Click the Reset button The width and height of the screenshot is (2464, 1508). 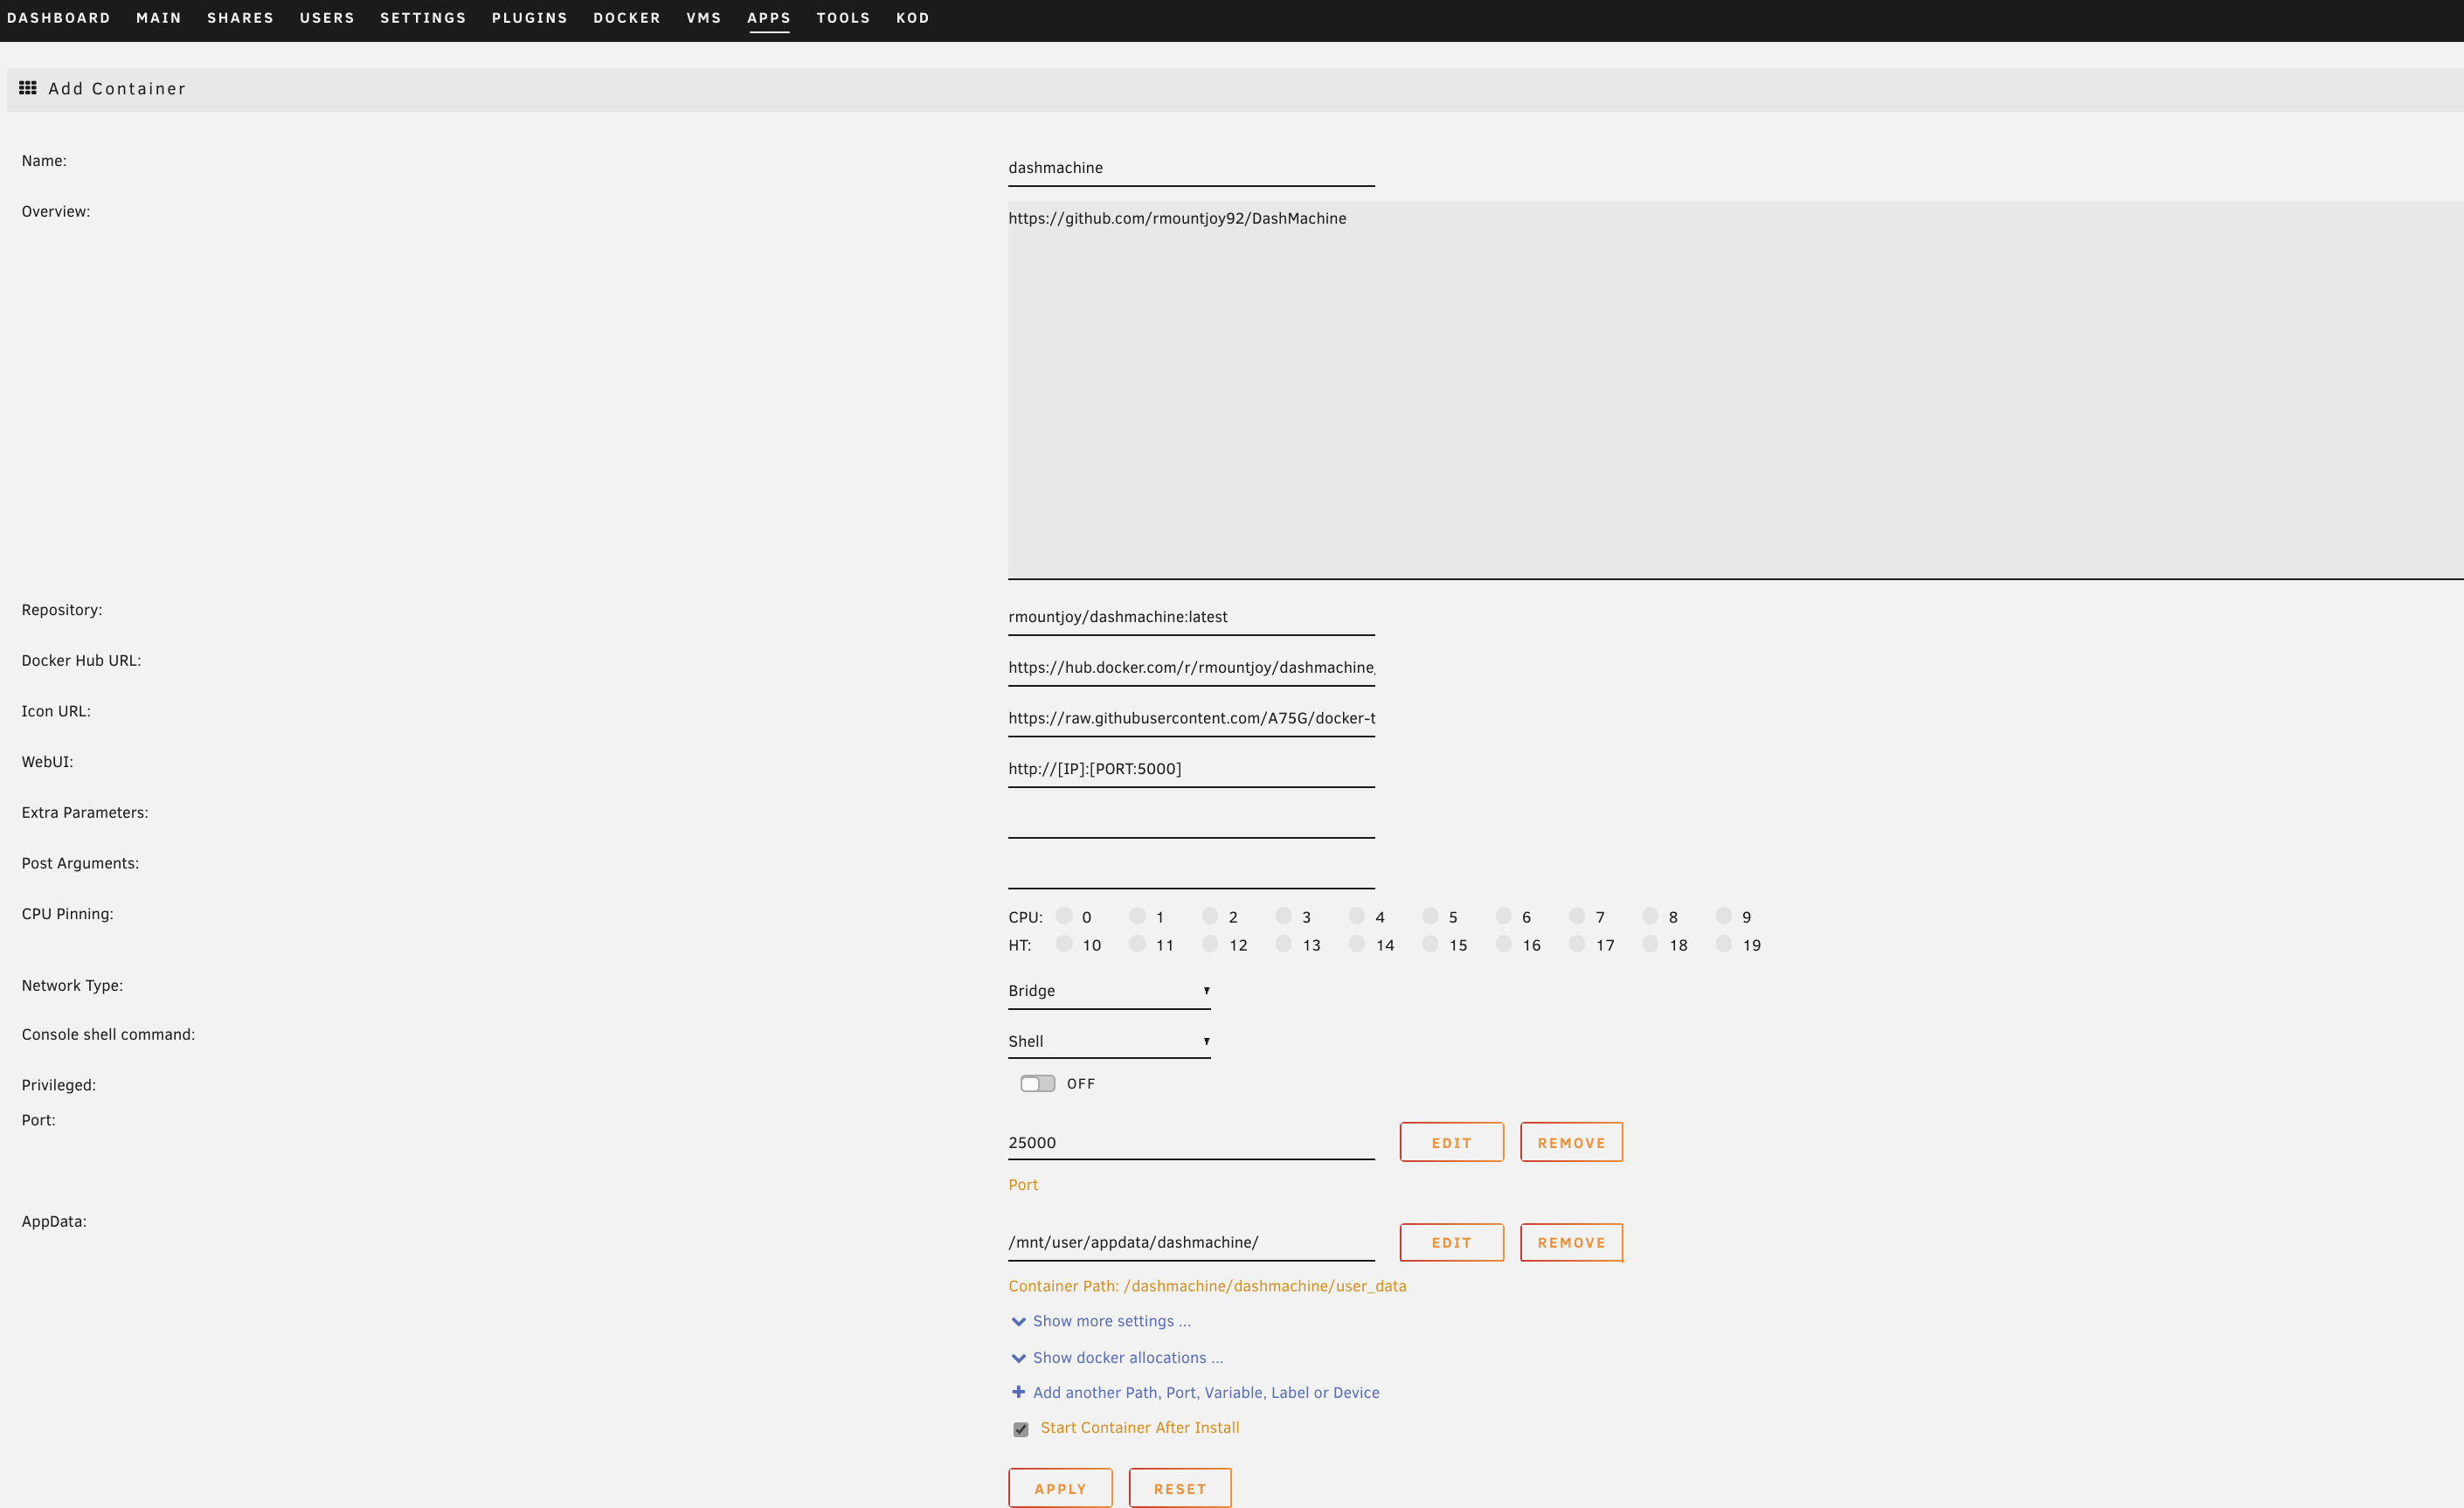click(x=1179, y=1488)
